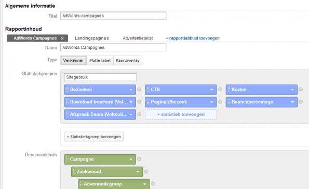309x189 pixels.
Task: Grab the drag handle on Bezoeken
Action: pos(67,89)
